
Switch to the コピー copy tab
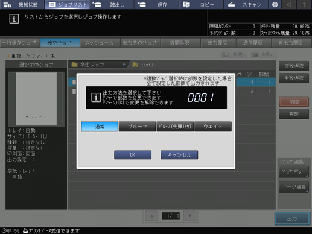click(x=201, y=4)
